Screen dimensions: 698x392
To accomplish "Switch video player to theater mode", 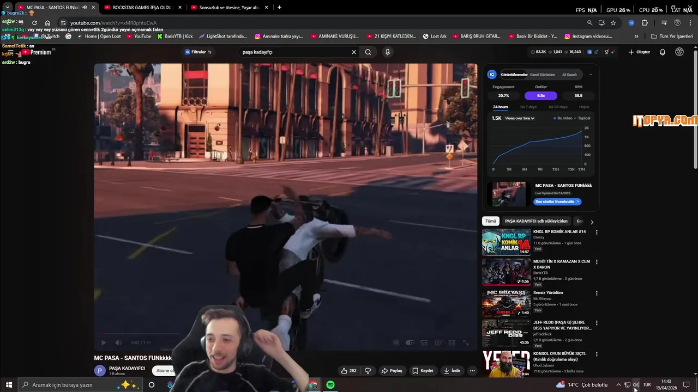I will point(452,342).
